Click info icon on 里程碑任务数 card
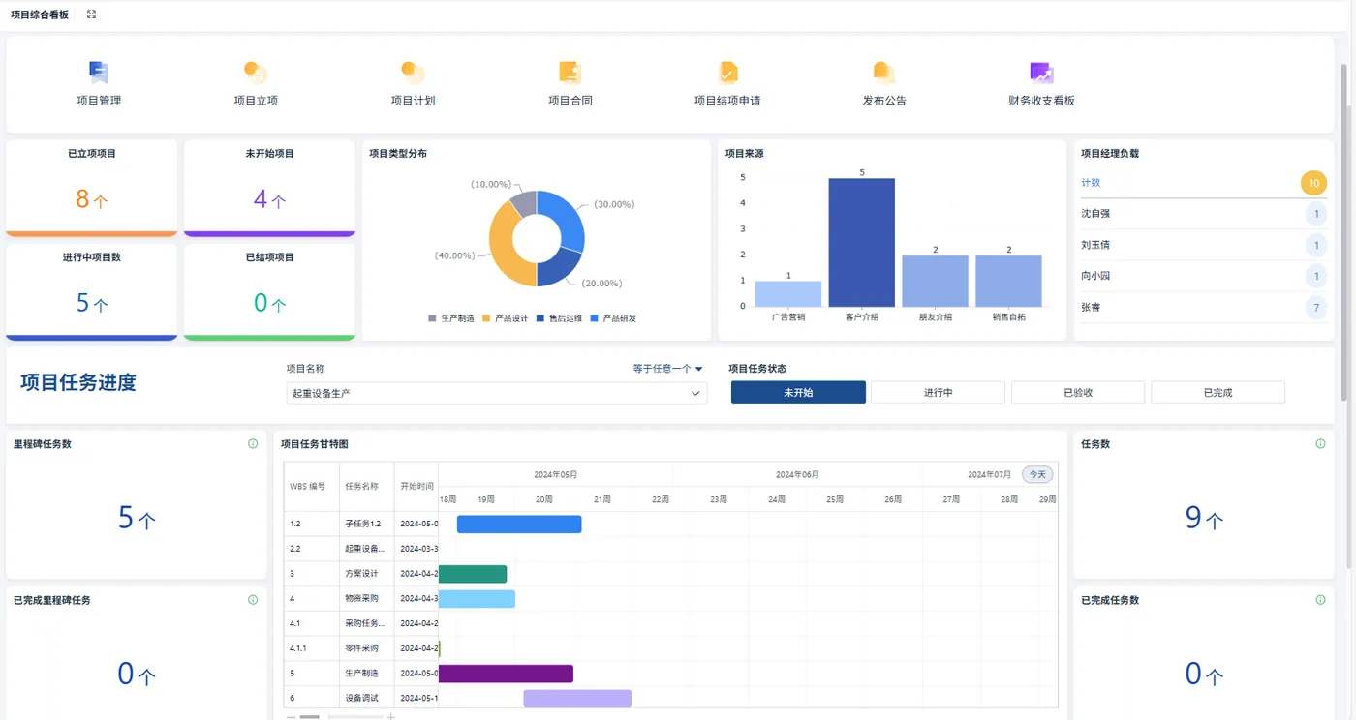The height and width of the screenshot is (720, 1356). [x=253, y=444]
